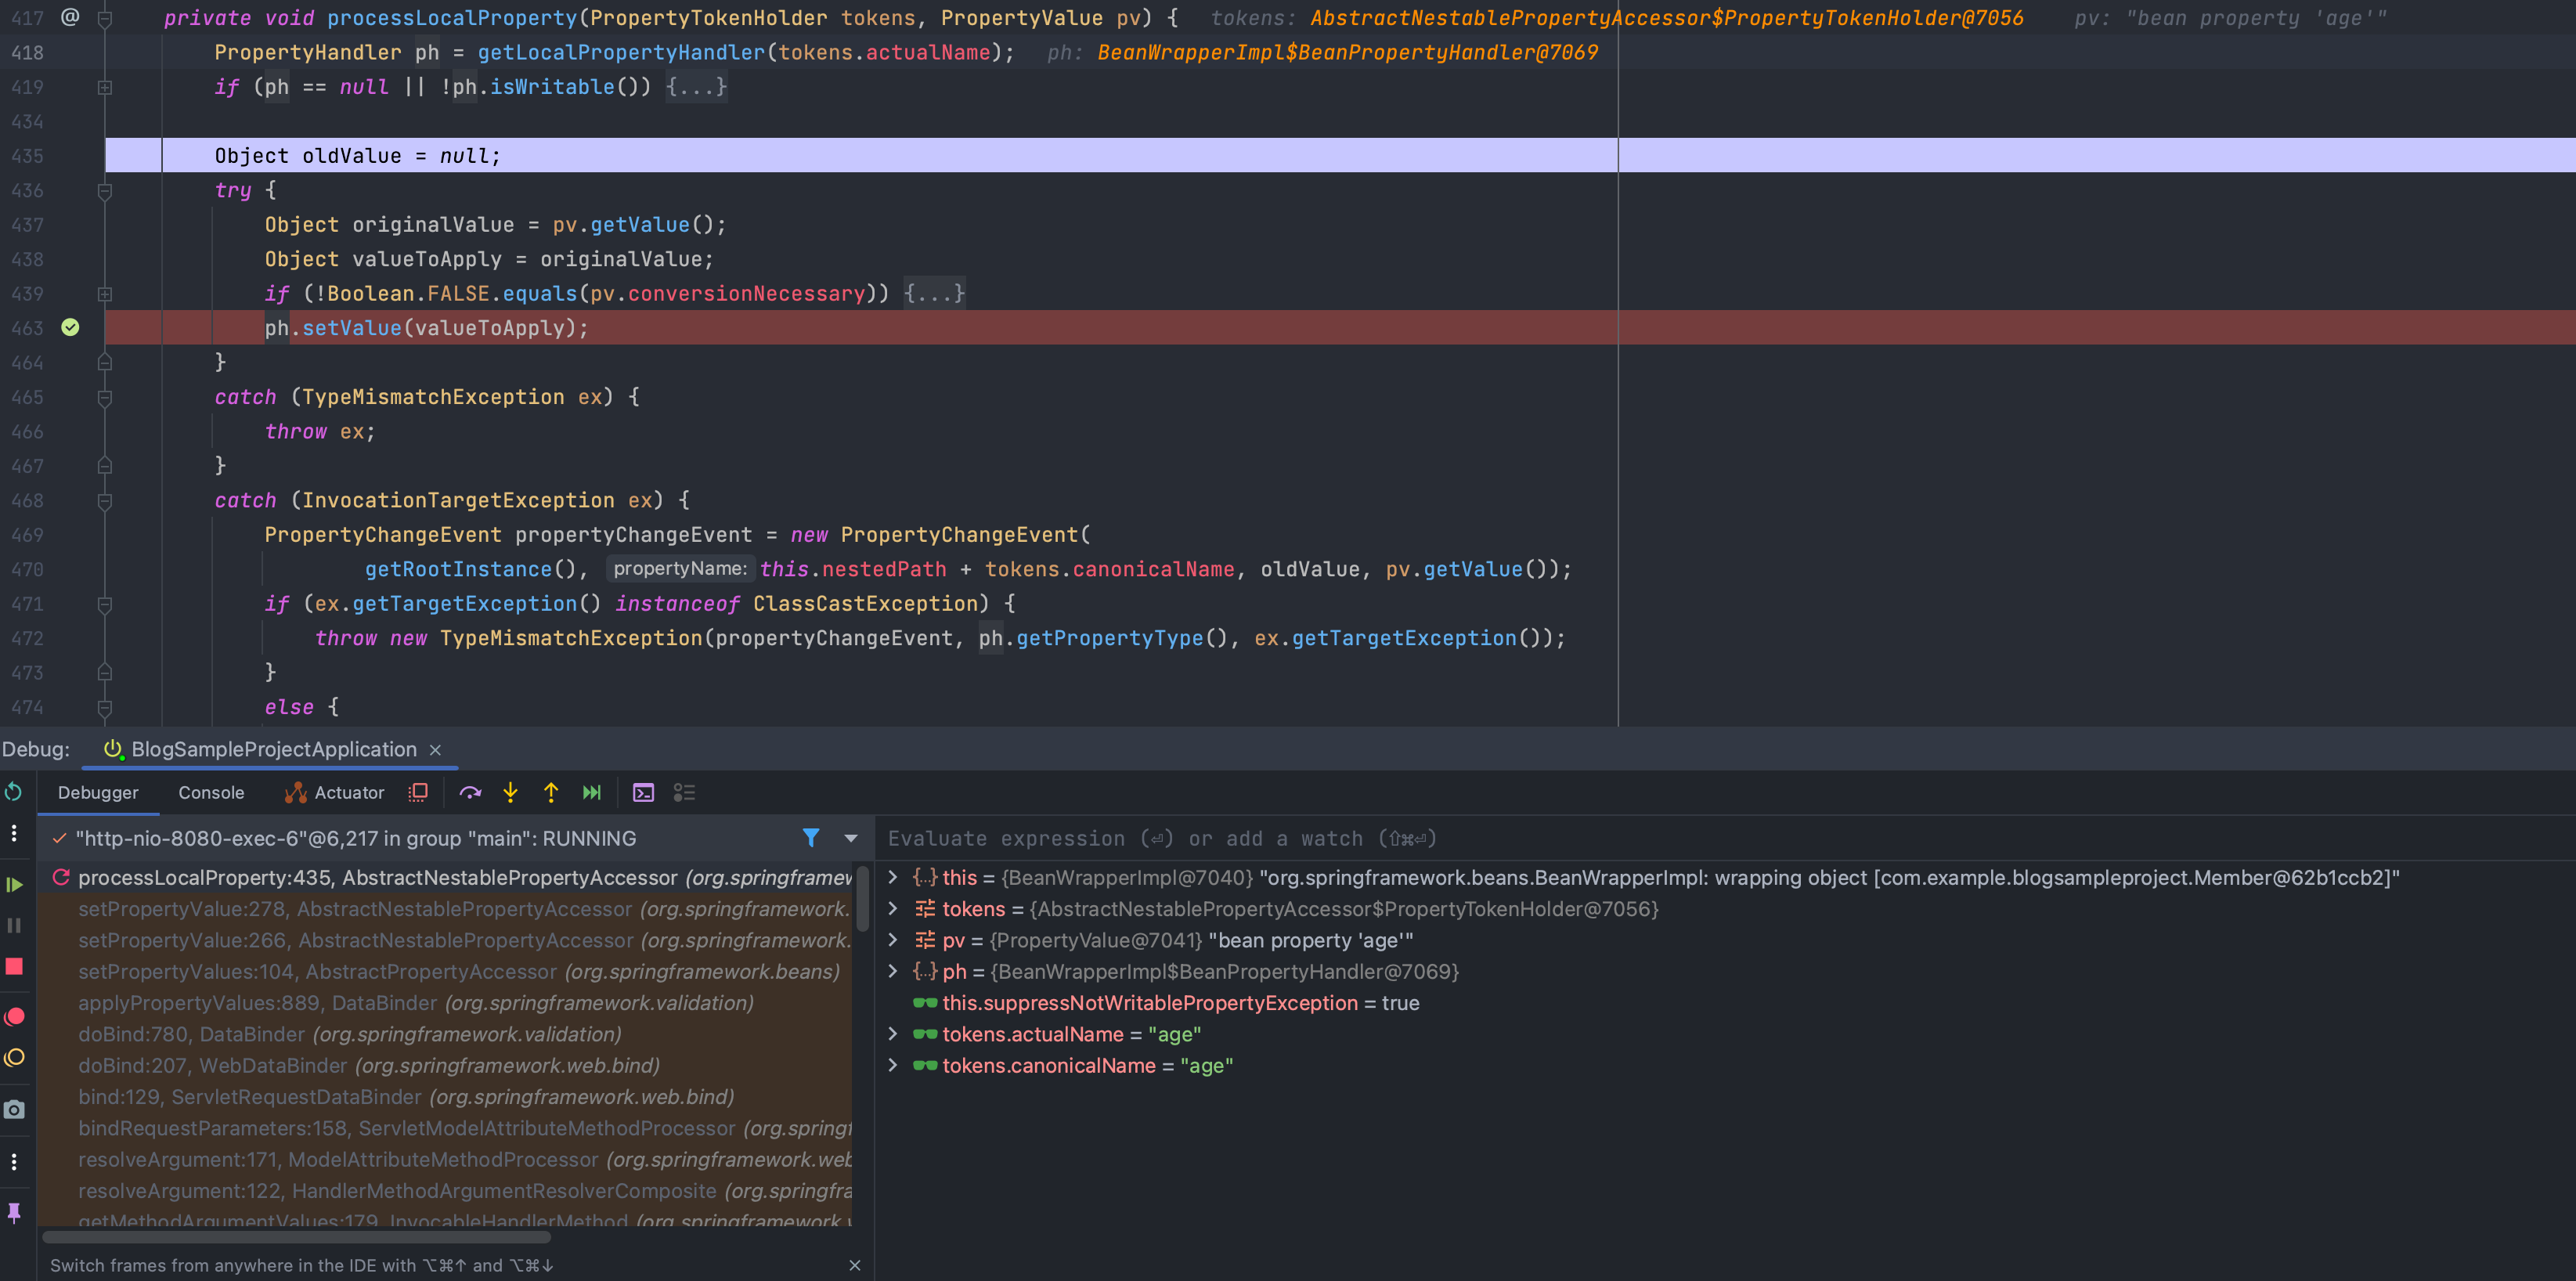
Task: Toggle the frames filter funnel icon
Action: click(x=810, y=838)
